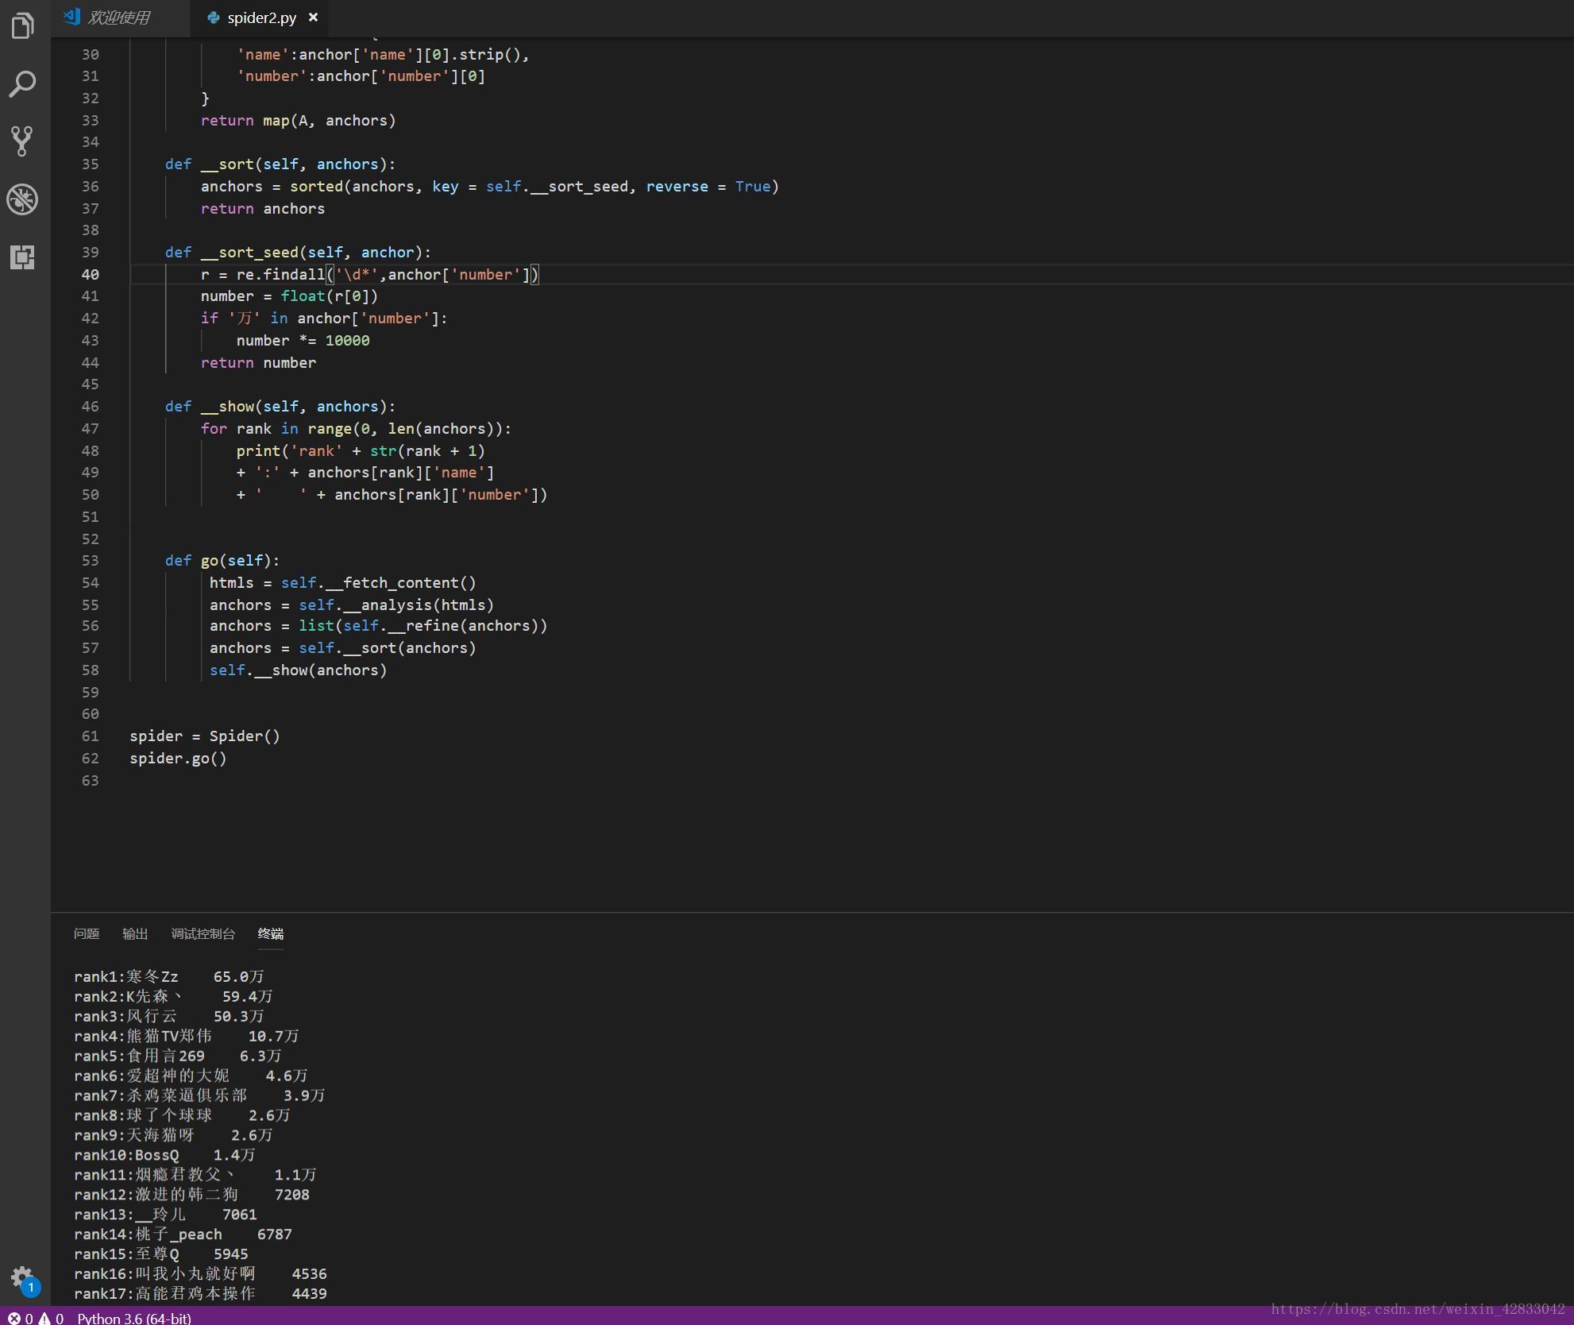The width and height of the screenshot is (1574, 1325).
Task: Click 'def __show(self, anchors):' line
Action: tap(280, 407)
